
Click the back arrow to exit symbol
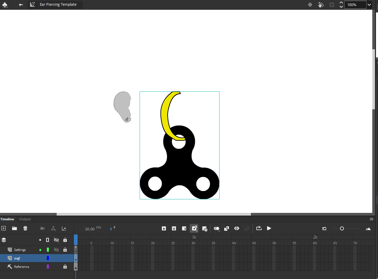(x=21, y=5)
